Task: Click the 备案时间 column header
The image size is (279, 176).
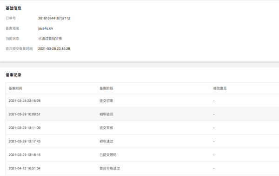Action: [15, 88]
